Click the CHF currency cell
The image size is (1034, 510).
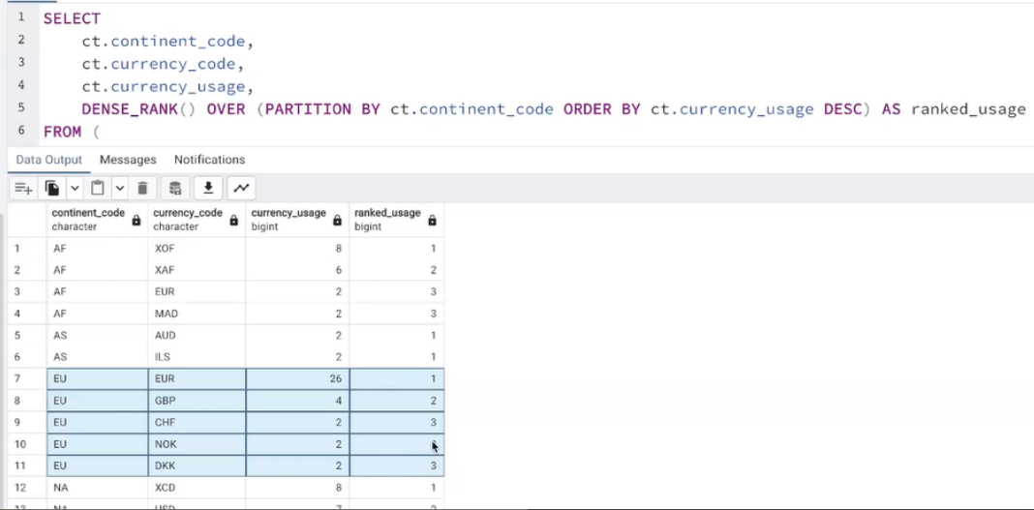point(198,422)
